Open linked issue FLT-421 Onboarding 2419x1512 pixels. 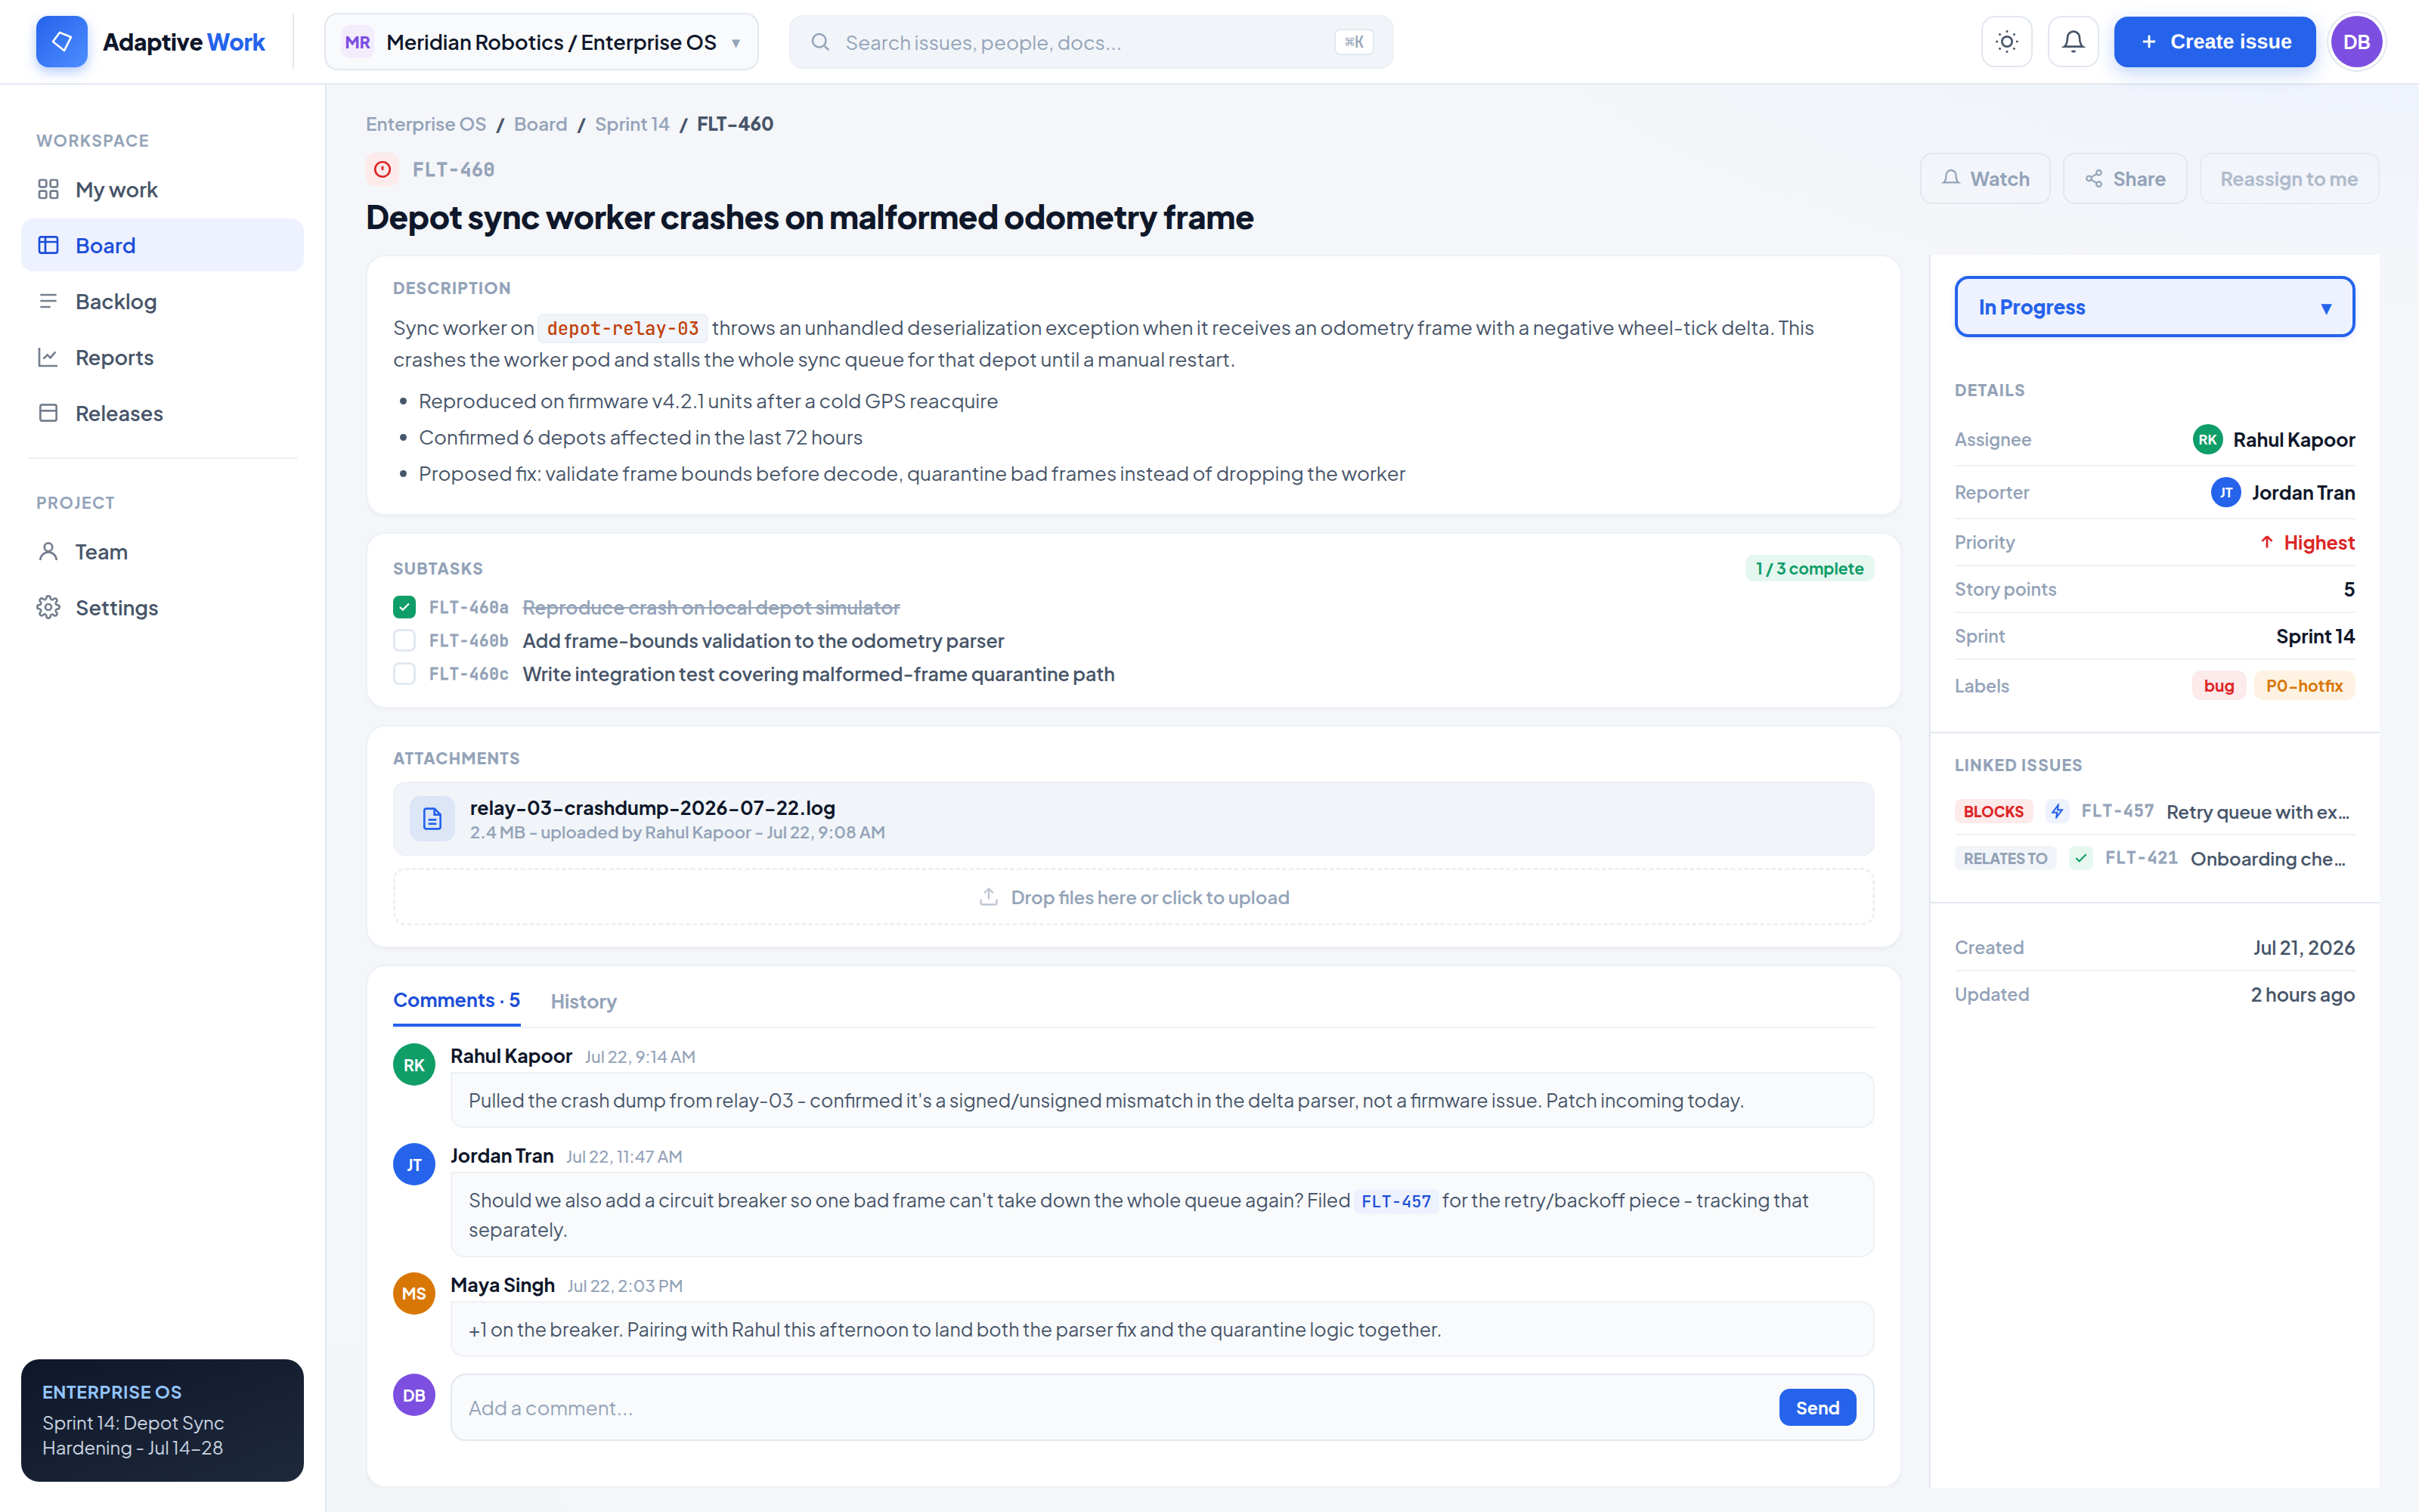2154,859
